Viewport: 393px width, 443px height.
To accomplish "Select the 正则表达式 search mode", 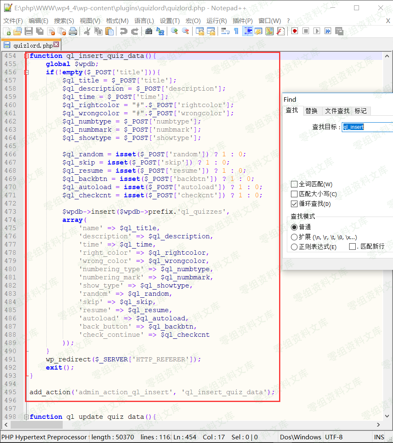I will click(x=294, y=247).
